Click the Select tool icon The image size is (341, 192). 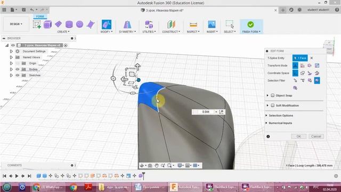coord(230,25)
